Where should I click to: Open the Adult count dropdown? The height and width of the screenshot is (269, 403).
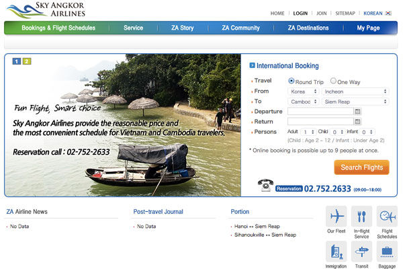tap(308, 132)
